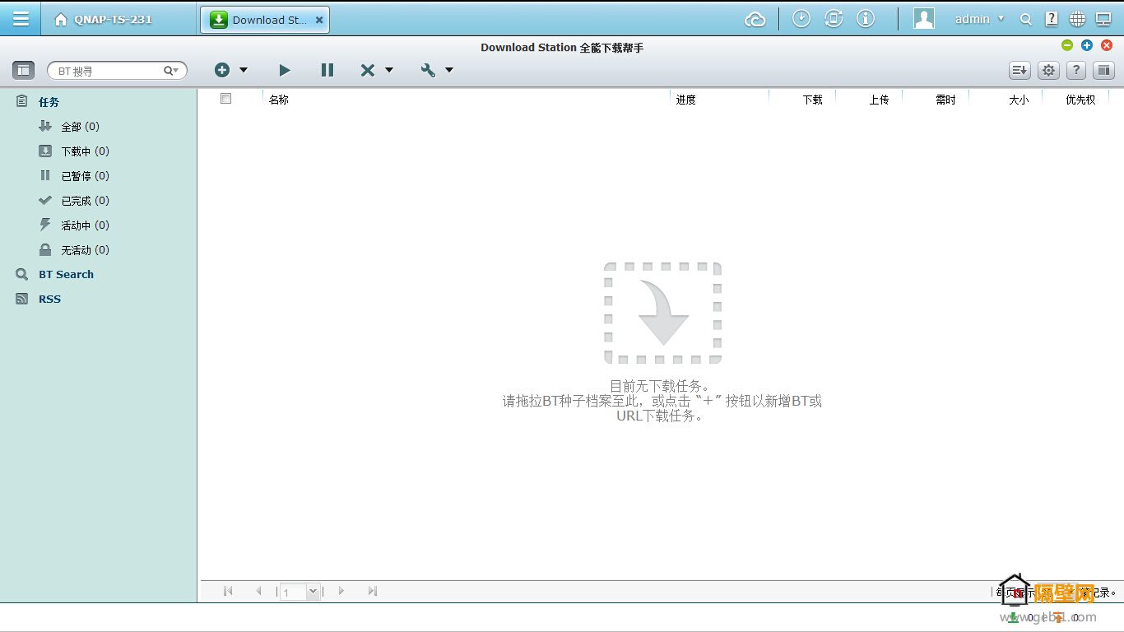Open external devices icon in top bar
Screen dimensions: 1124x632
click(834, 18)
